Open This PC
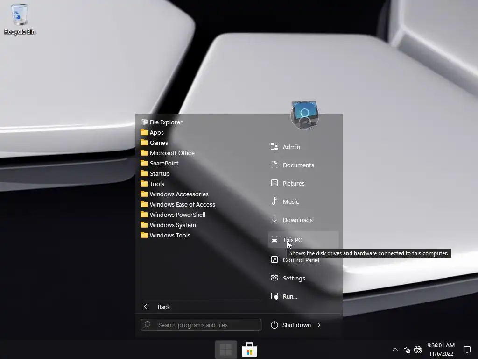Image resolution: width=478 pixels, height=359 pixels. click(x=303, y=240)
